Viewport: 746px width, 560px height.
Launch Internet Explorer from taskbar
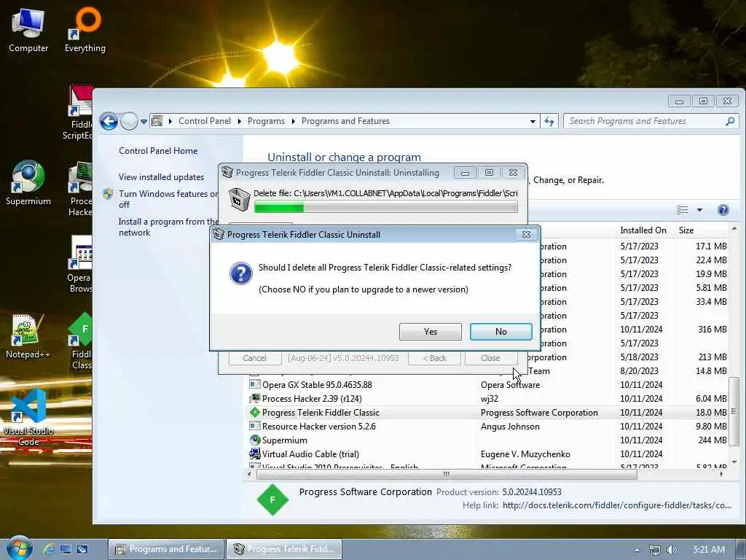click(x=48, y=550)
